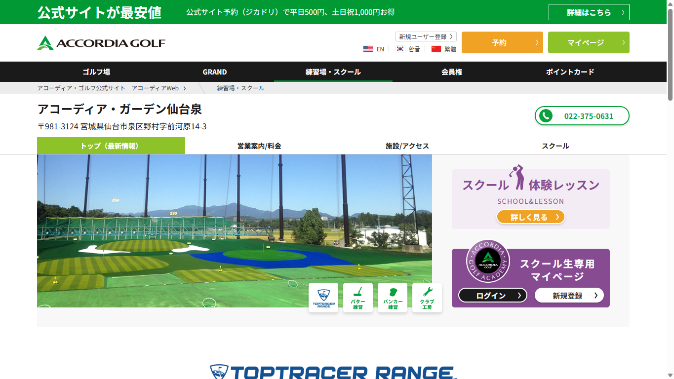Image resolution: width=674 pixels, height=379 pixels.
Task: Open the Toptracer Range facility icon
Action: (323, 298)
